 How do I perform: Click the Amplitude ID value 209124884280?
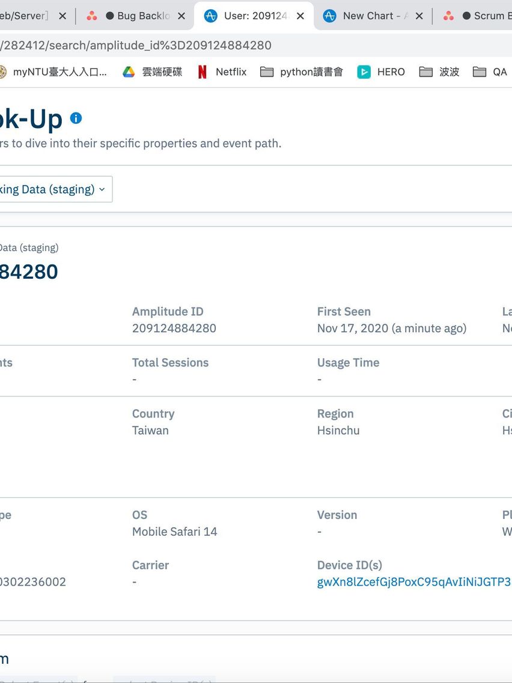(174, 329)
